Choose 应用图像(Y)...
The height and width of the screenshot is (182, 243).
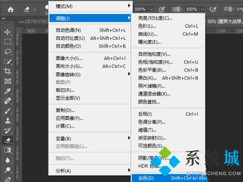pos(90,118)
